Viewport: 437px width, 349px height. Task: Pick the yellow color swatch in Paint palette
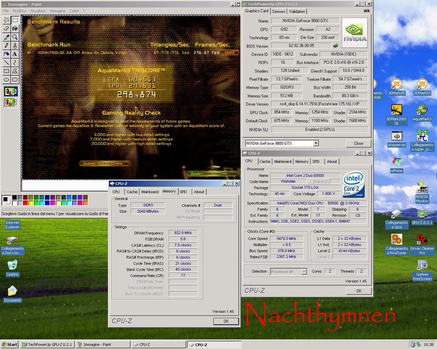point(31,203)
